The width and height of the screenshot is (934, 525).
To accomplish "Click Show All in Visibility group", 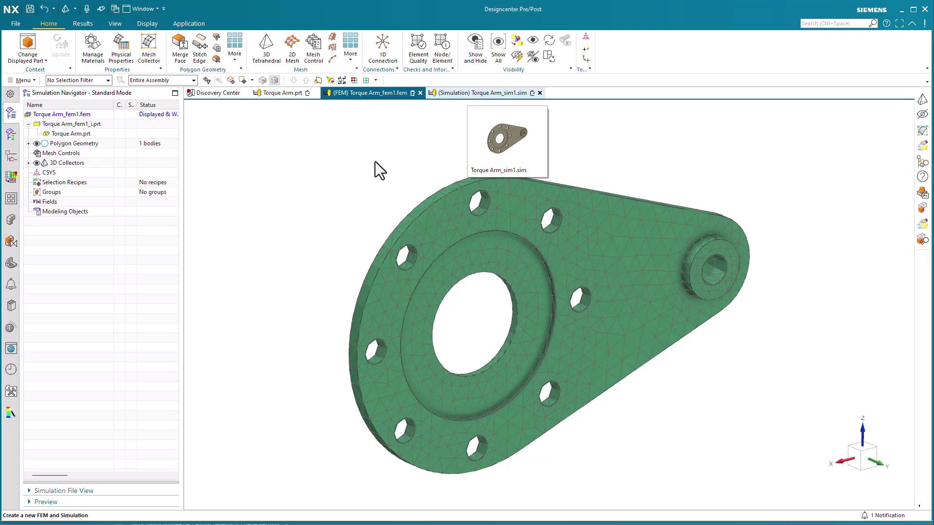I will 498,49.
